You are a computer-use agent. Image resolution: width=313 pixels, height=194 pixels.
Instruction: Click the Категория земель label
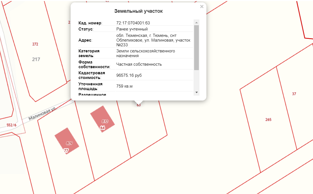click(x=89, y=53)
